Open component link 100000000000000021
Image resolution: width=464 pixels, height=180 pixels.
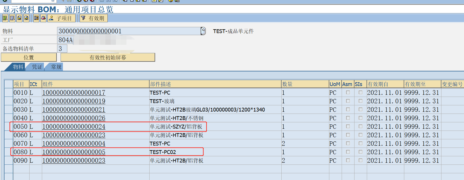click(74, 109)
